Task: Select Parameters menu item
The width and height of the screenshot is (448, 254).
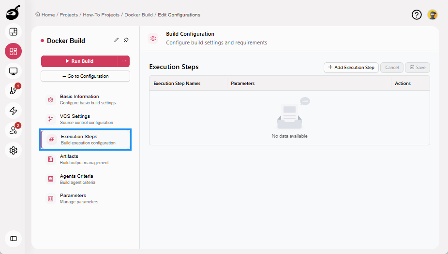Action: click(x=86, y=198)
